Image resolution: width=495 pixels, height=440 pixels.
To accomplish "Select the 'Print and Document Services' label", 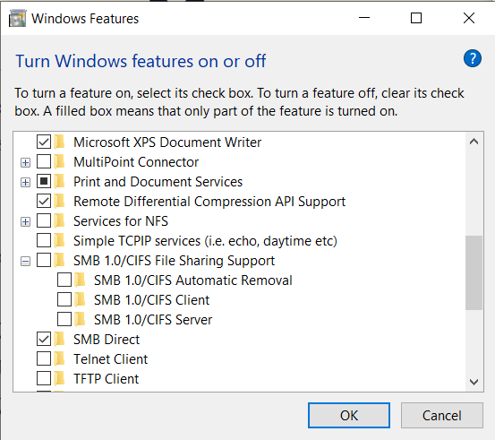I will 158,182.
